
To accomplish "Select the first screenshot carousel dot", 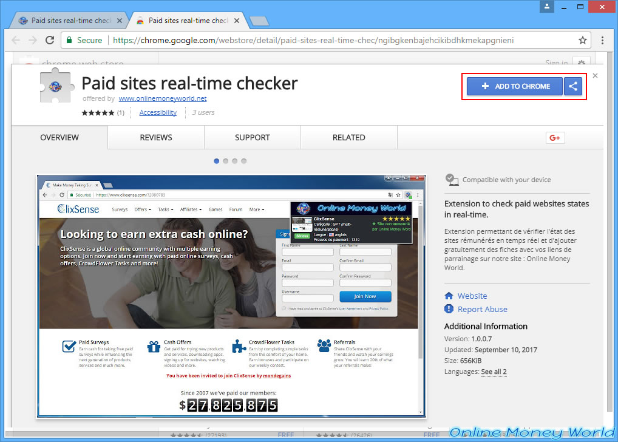I will pos(216,161).
